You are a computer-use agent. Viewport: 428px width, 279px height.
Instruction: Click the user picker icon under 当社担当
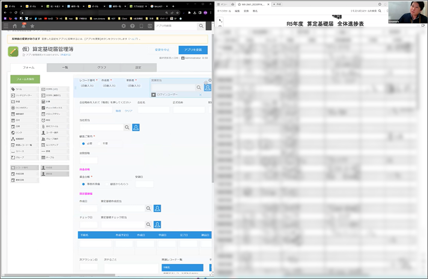[136, 127]
